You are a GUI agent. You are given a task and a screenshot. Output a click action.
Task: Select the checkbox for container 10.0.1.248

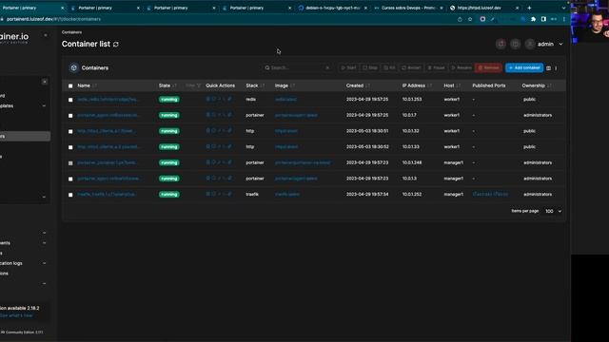pos(70,163)
